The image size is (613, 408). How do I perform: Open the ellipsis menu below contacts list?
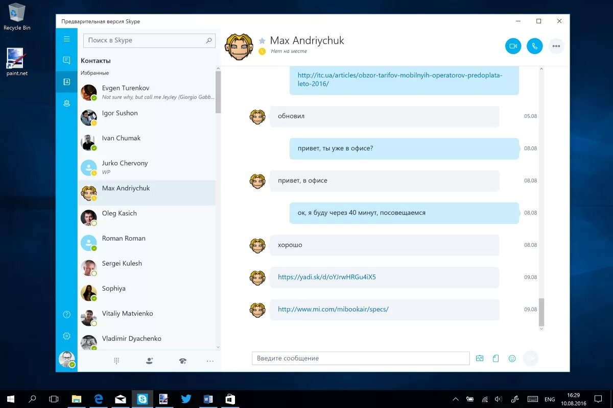(210, 361)
